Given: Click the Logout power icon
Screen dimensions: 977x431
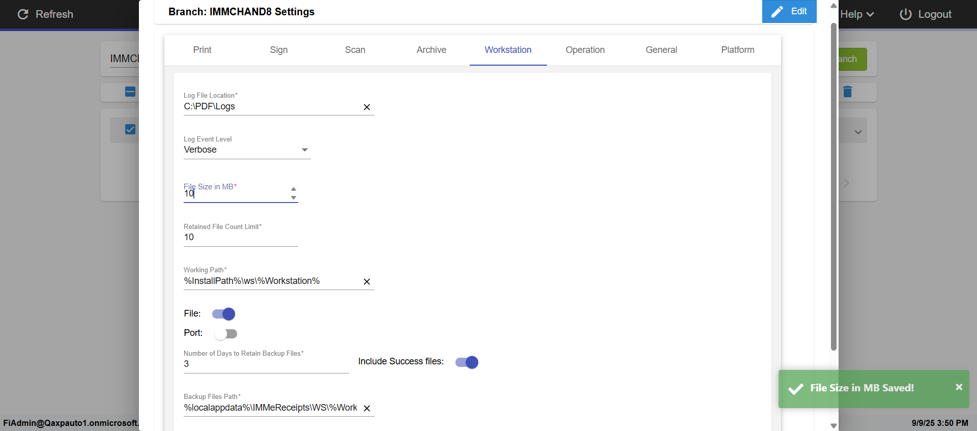Looking at the screenshot, I should coord(905,14).
